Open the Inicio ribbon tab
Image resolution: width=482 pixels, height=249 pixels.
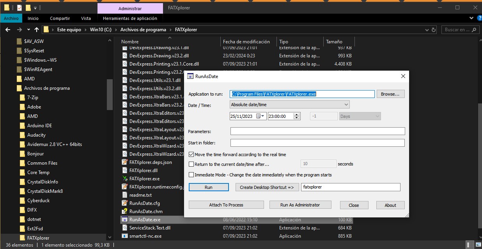pos(33,18)
